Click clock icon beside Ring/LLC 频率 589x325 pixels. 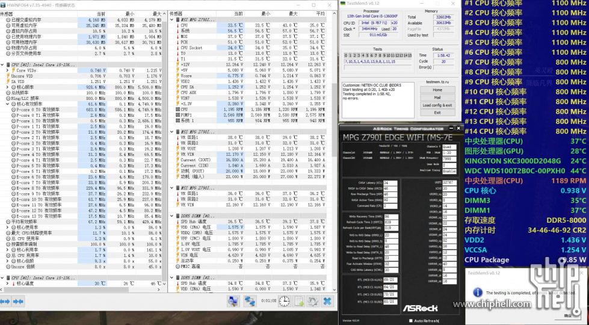[x=8, y=99]
